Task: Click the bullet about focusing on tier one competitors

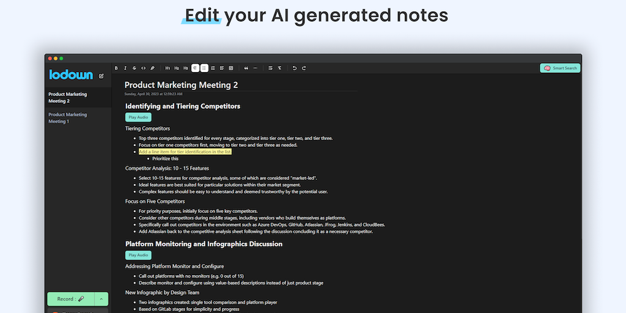Action: 218,145
